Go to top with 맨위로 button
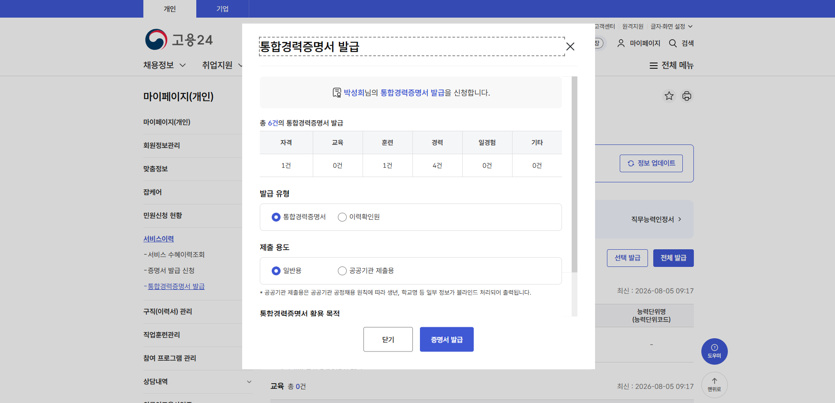The width and height of the screenshot is (835, 403). pos(714,385)
